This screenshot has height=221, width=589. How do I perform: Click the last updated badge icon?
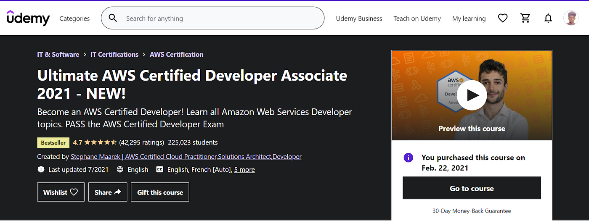41,169
